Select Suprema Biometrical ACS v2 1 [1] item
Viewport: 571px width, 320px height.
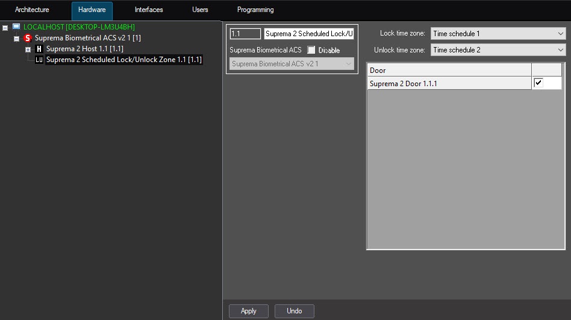pos(88,38)
